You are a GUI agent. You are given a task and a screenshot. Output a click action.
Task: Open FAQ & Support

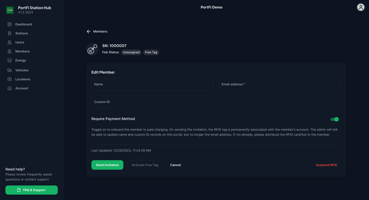[x=31, y=190]
